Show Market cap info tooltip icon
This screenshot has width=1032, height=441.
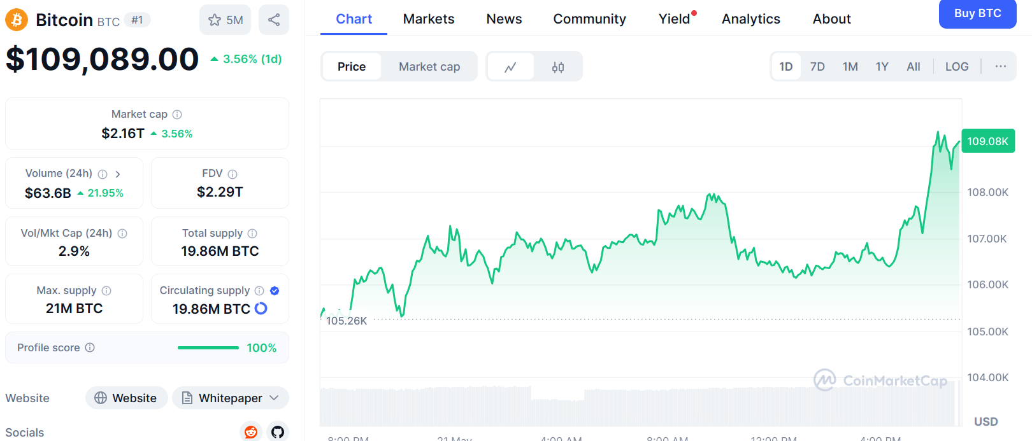[x=177, y=115]
